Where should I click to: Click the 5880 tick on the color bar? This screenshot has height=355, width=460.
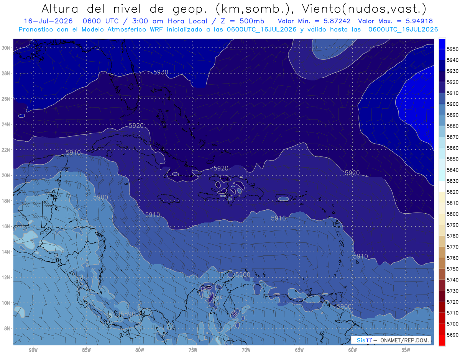452,126
